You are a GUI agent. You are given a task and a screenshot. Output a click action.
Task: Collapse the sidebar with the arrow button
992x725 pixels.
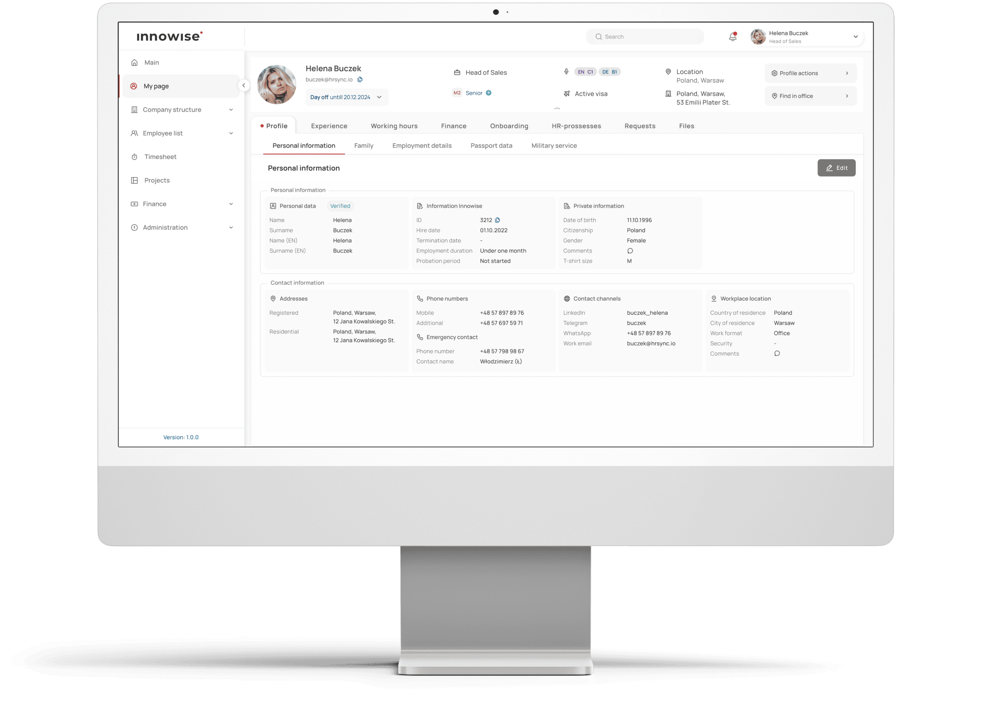coord(244,86)
